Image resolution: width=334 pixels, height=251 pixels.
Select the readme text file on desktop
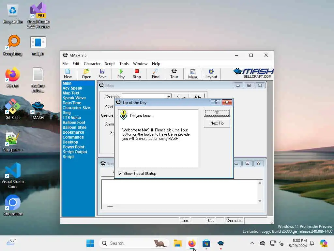[38, 80]
